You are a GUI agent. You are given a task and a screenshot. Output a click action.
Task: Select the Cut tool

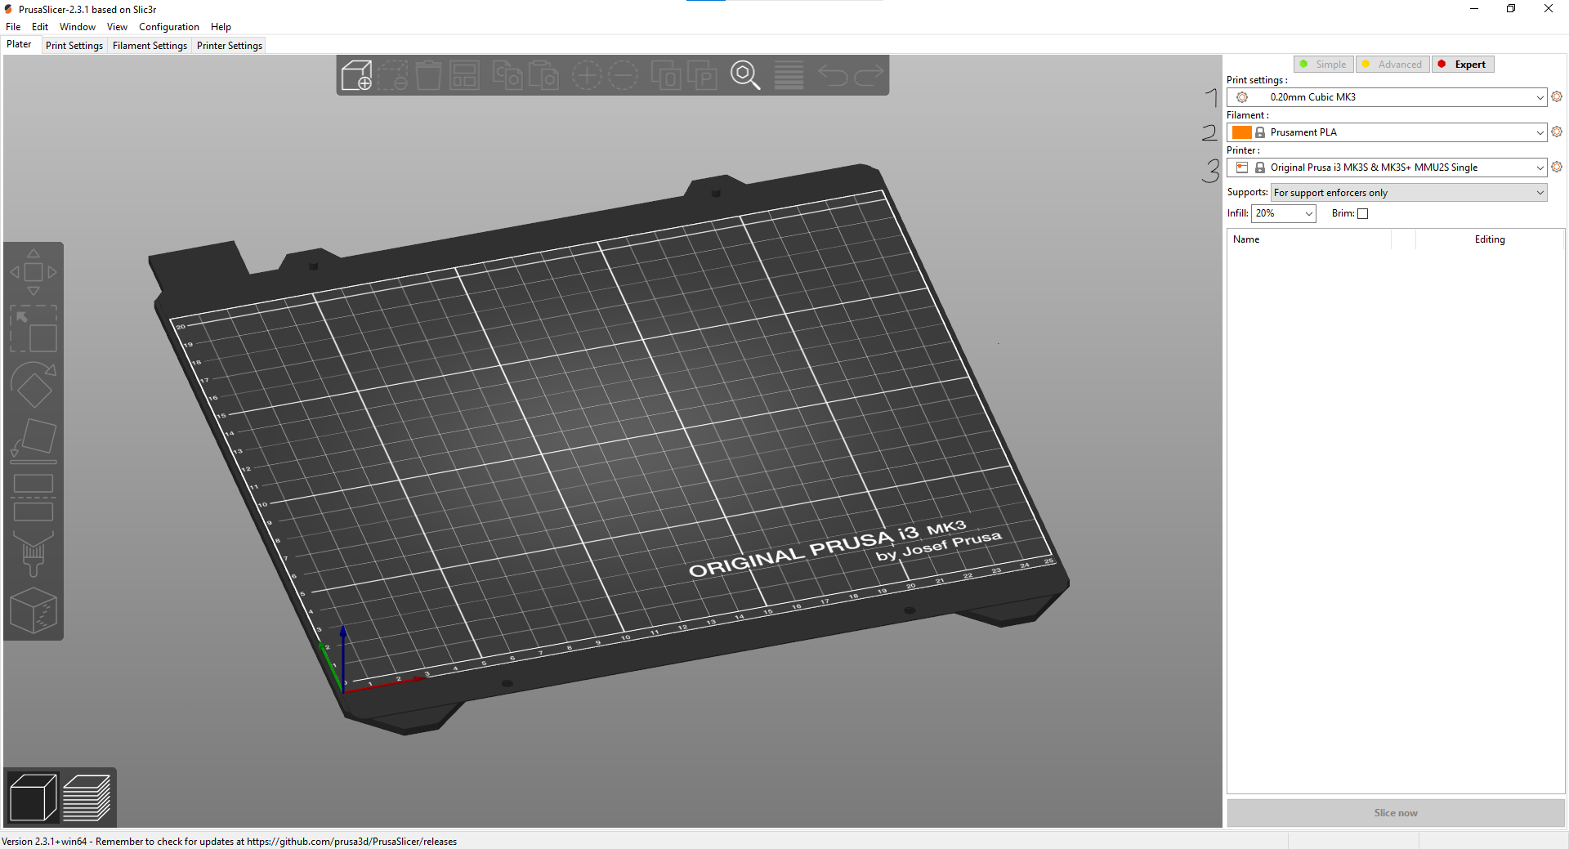coord(34,498)
